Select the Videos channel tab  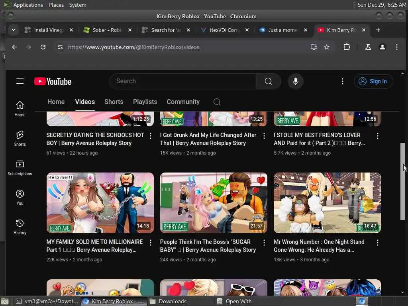pyautogui.click(x=85, y=102)
